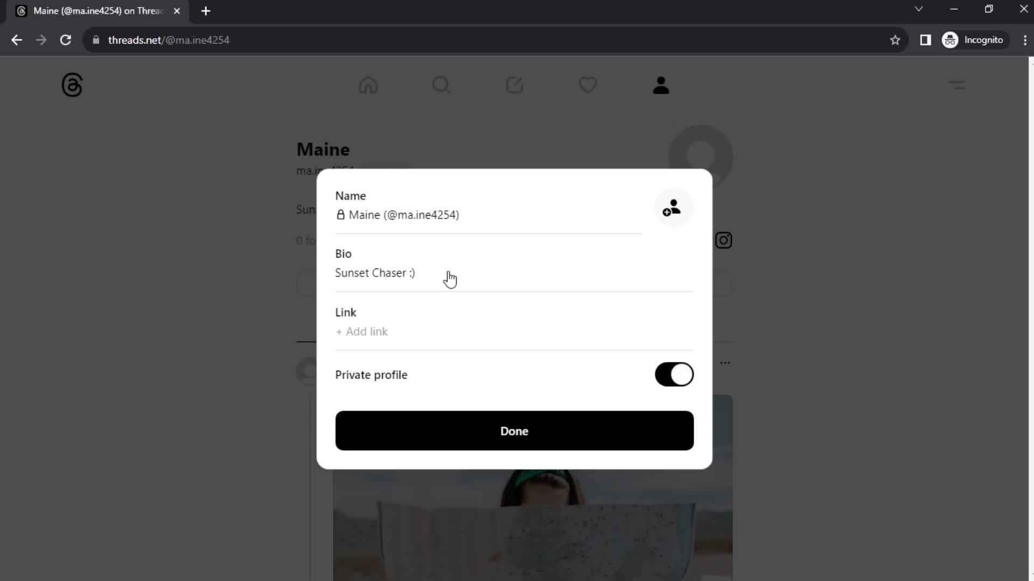
Task: Select the three-dots menu on post
Action: pyautogui.click(x=725, y=363)
